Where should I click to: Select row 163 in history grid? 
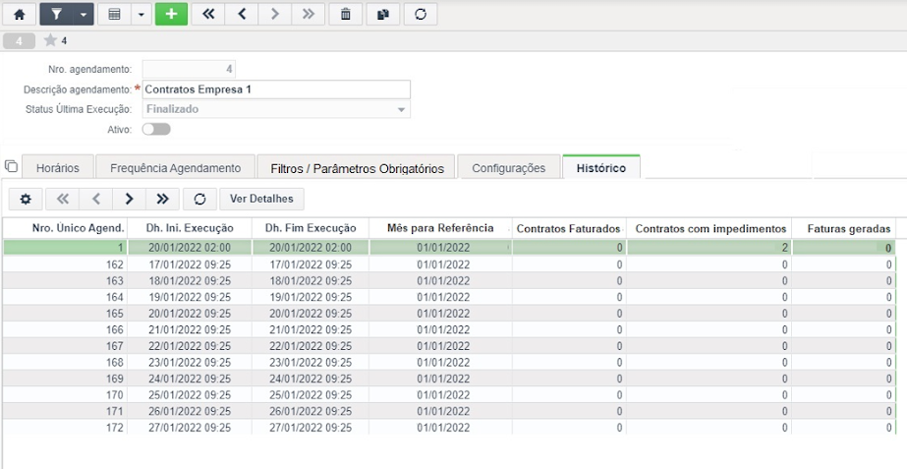tap(449, 281)
